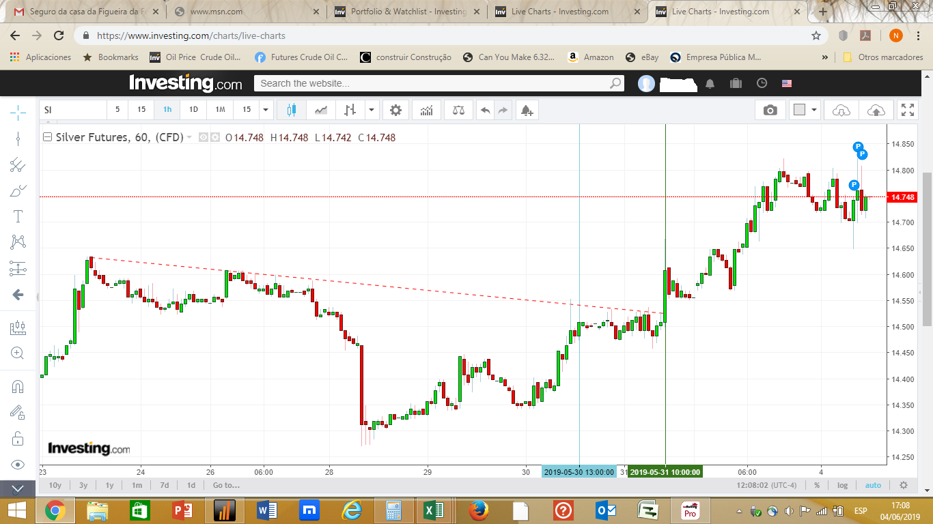Toggle percentage scale

click(x=817, y=485)
